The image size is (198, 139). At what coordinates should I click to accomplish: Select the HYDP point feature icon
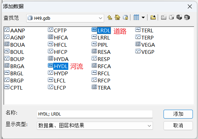coord(51,73)
